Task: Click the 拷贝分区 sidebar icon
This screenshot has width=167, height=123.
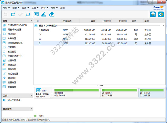Action: click(4, 34)
